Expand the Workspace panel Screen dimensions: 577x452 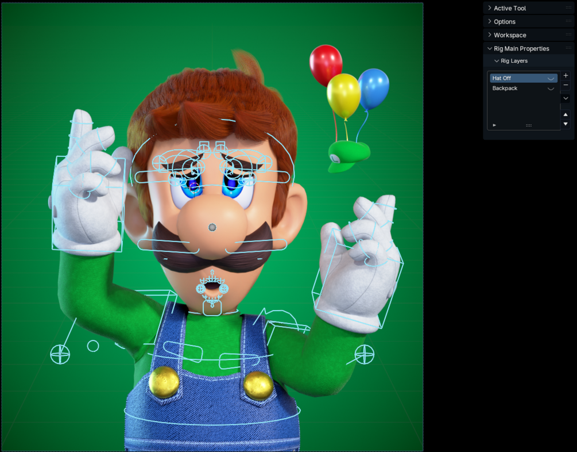point(510,35)
